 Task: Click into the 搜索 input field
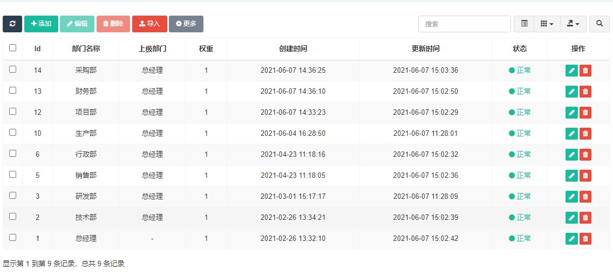[465, 24]
